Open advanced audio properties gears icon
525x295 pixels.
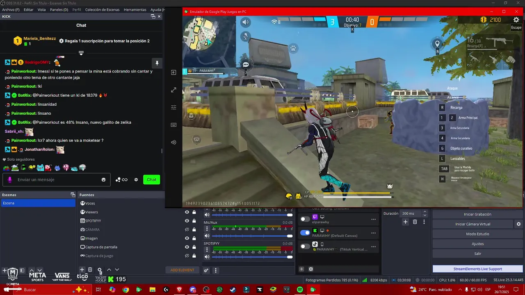(x=206, y=270)
